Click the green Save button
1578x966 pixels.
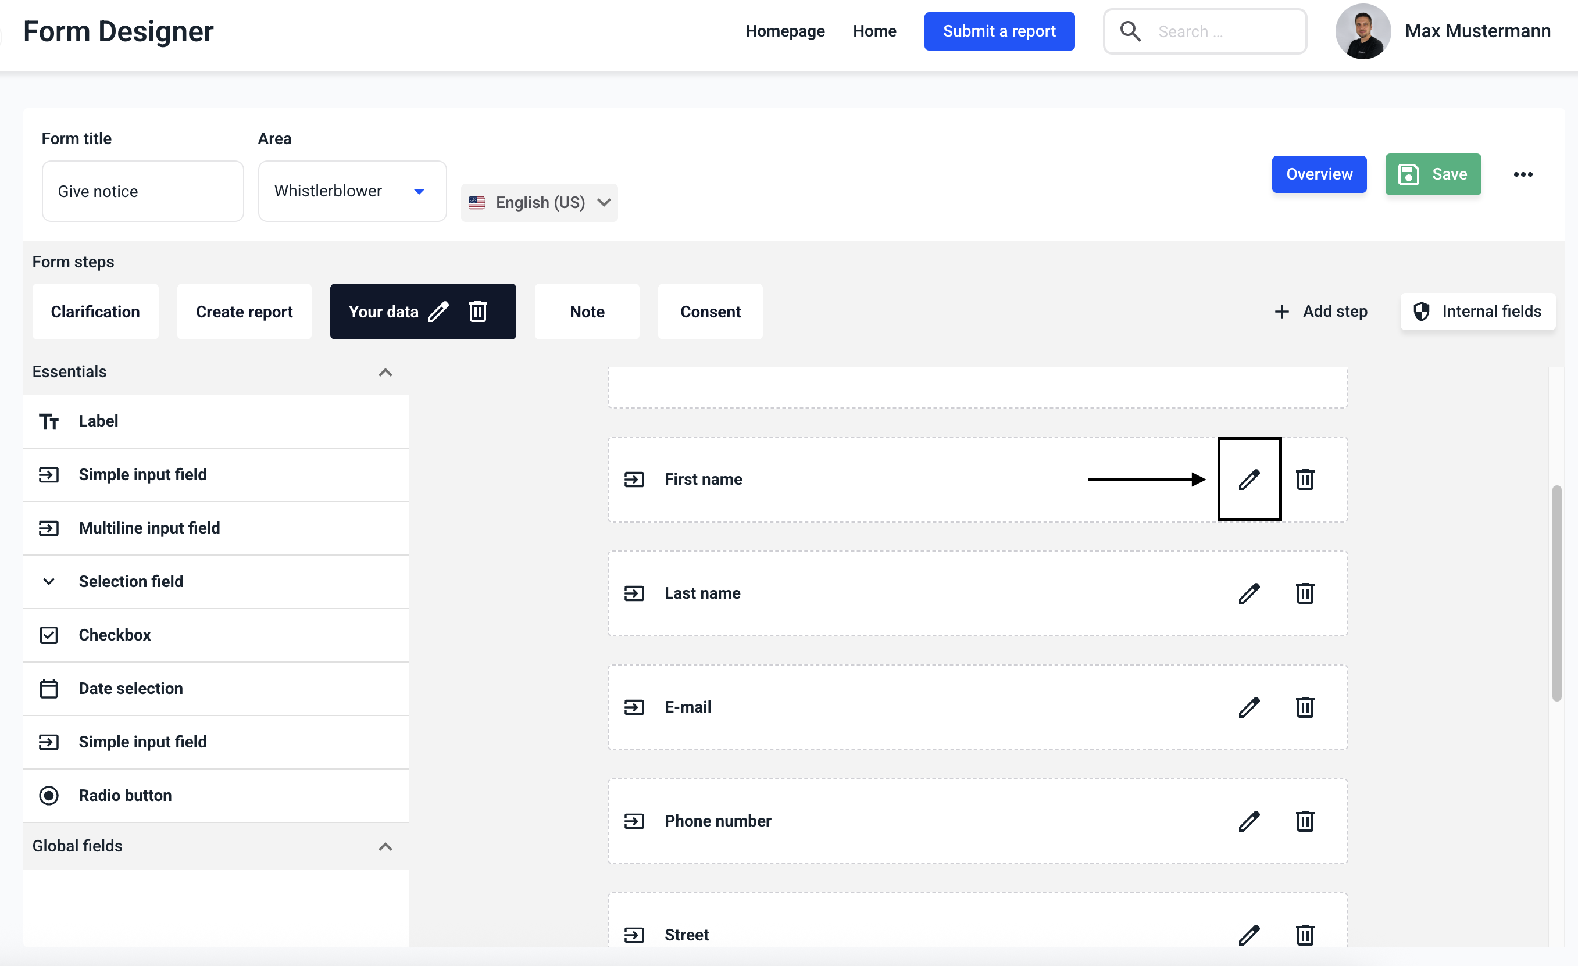pyautogui.click(x=1433, y=175)
